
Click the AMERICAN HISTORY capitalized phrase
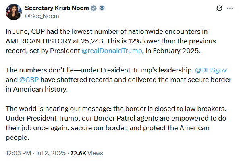coord(39,41)
